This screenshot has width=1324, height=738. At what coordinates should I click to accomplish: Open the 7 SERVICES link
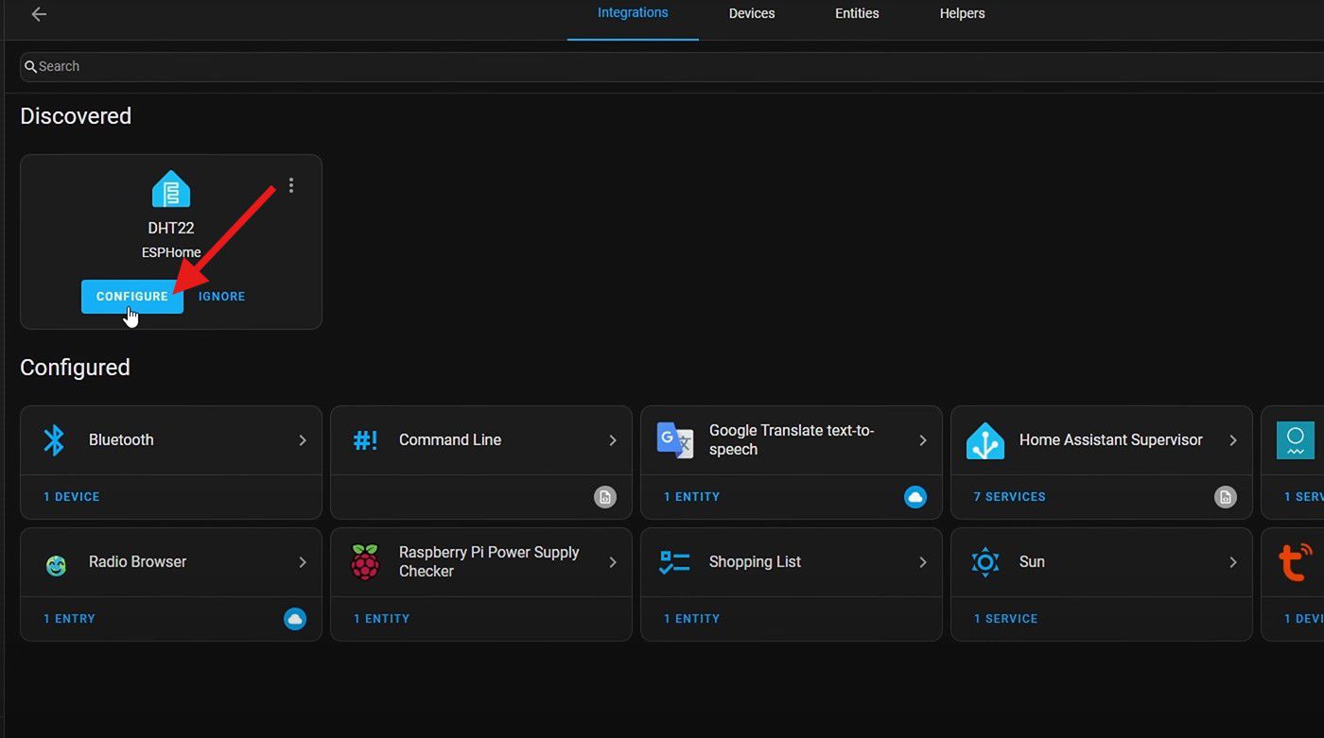point(1009,497)
